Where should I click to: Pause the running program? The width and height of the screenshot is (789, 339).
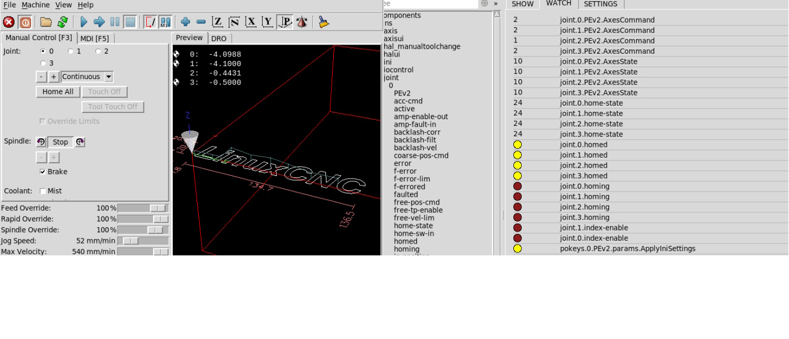click(115, 22)
